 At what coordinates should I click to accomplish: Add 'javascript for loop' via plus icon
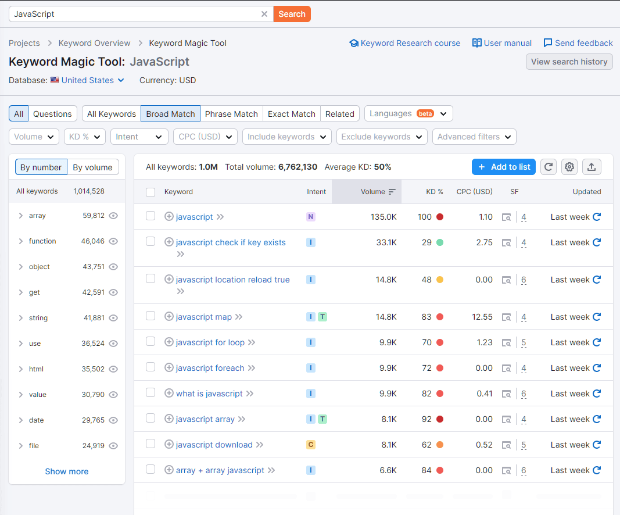pyautogui.click(x=169, y=342)
